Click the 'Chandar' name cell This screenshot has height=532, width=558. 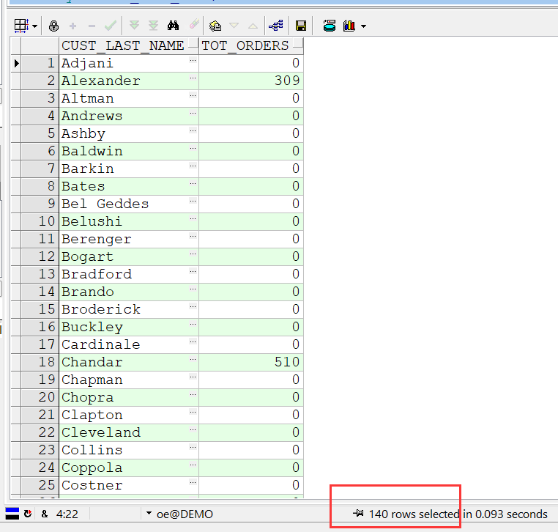(x=129, y=362)
